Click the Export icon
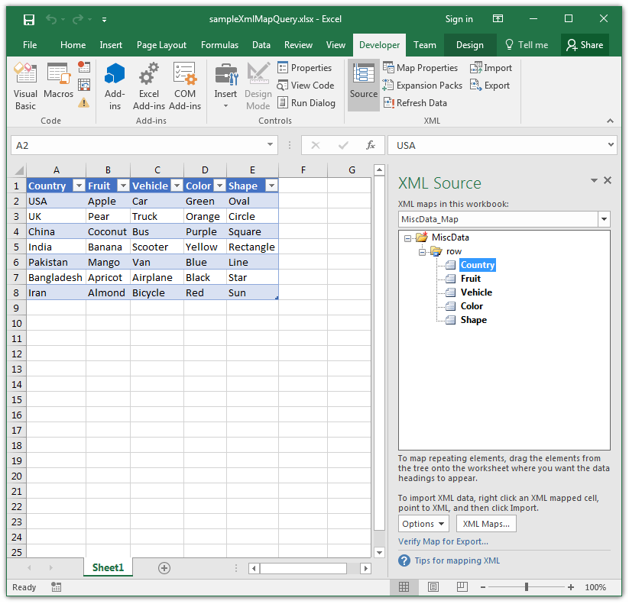This screenshot has width=629, height=604. (x=490, y=85)
